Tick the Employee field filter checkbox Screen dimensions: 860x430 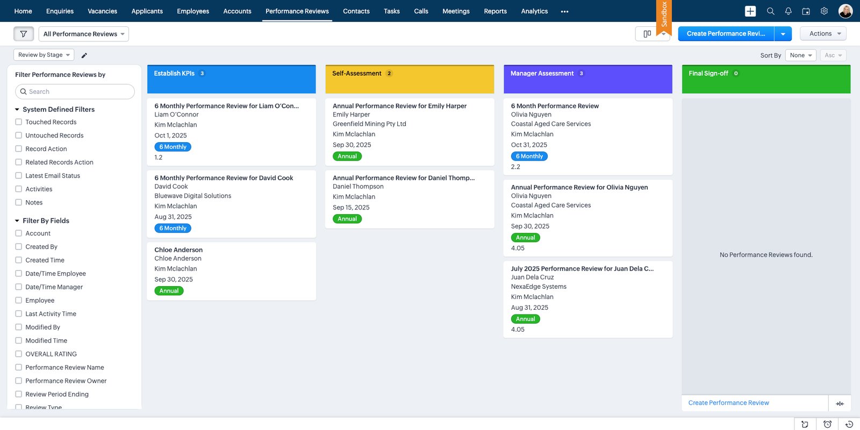tap(19, 300)
